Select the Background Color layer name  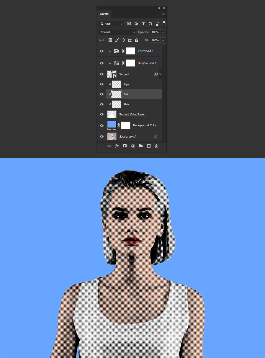(145, 125)
